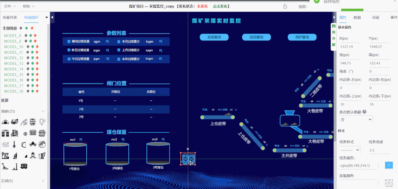Select the twin silo plant icon
The image size is (398, 189).
pos(5,133)
